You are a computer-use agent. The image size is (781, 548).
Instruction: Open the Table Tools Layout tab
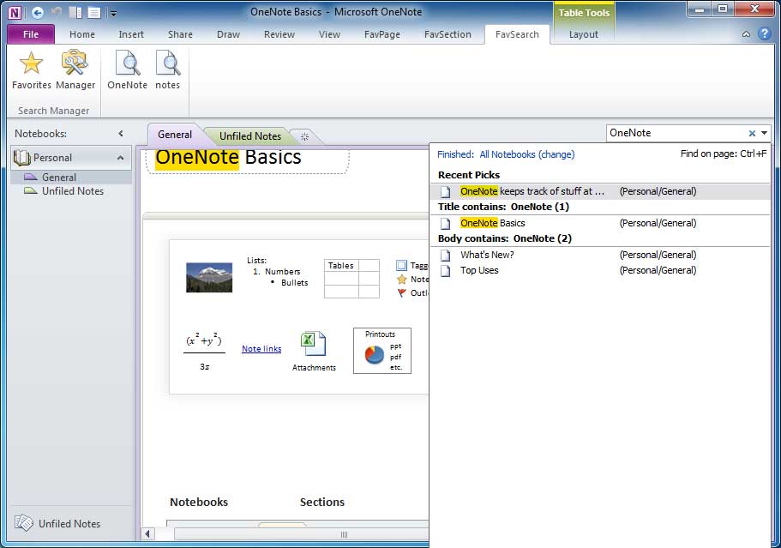pos(583,34)
